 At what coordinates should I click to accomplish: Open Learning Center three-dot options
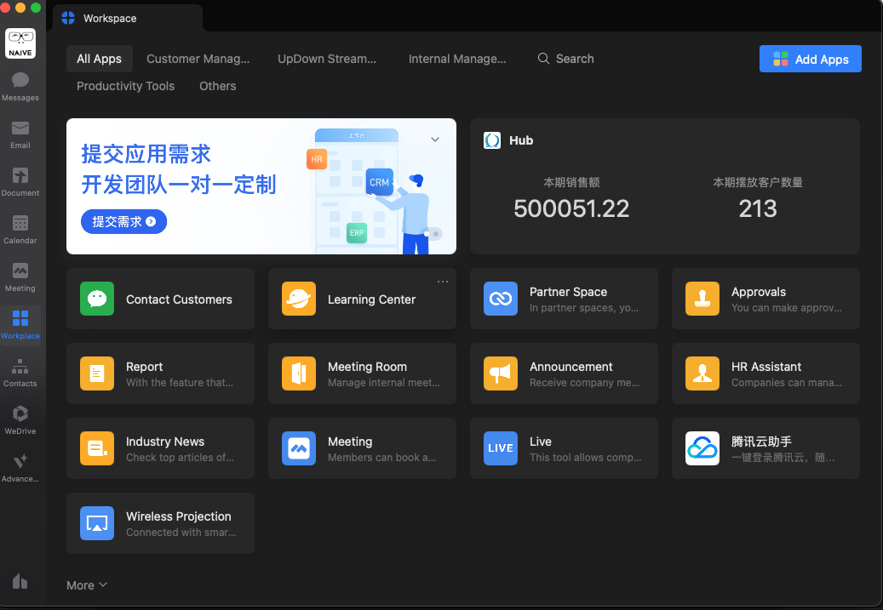[x=443, y=282]
